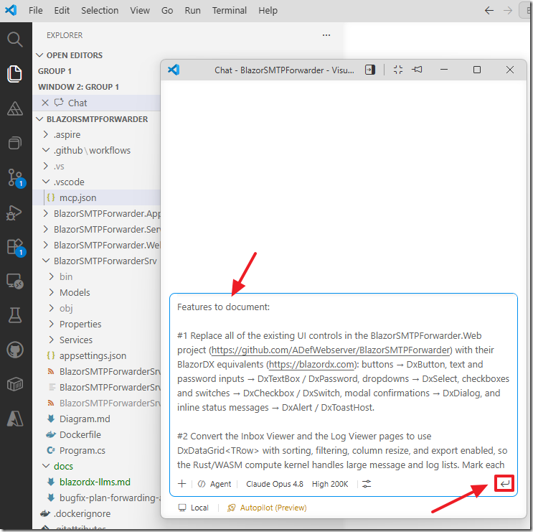Go forward using the right arrow
The width and height of the screenshot is (533, 532).
pyautogui.click(x=507, y=11)
